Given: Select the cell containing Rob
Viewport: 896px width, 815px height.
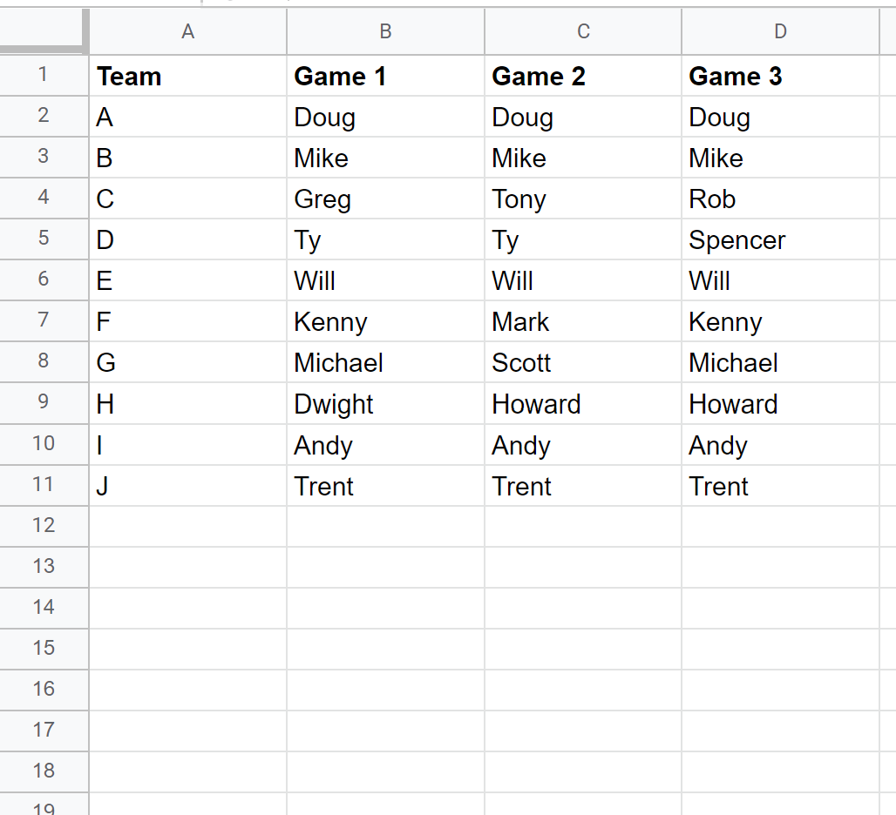Looking at the screenshot, I should coord(780,198).
